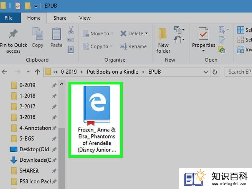Show hidden breadcrumb parents via double chevron
This screenshot has height=189, width=252.
[56, 72]
